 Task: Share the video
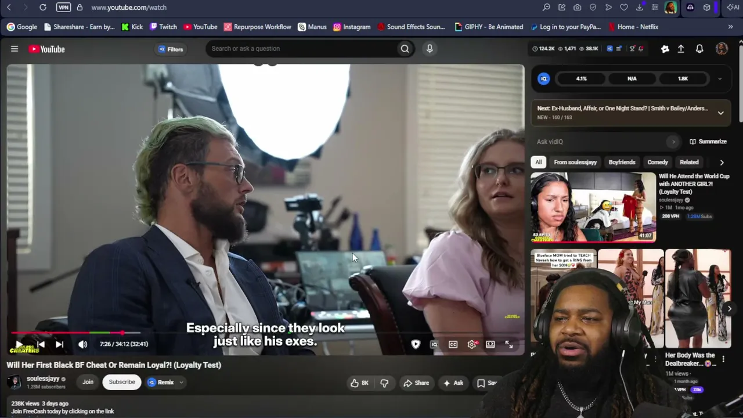coord(416,383)
